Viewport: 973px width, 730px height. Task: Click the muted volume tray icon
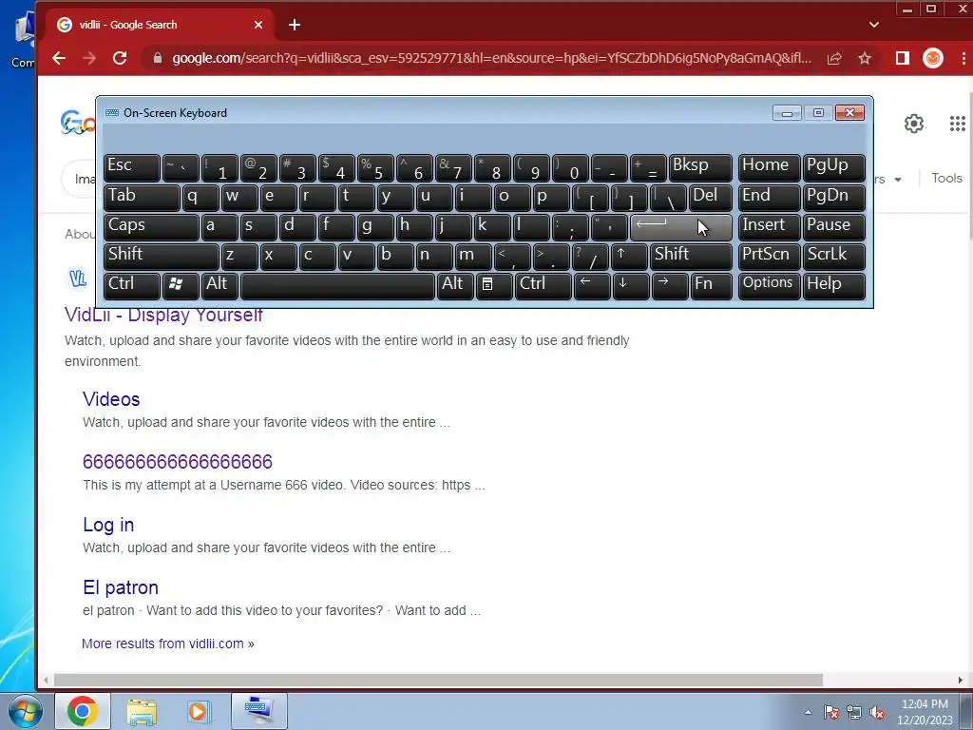click(x=877, y=713)
